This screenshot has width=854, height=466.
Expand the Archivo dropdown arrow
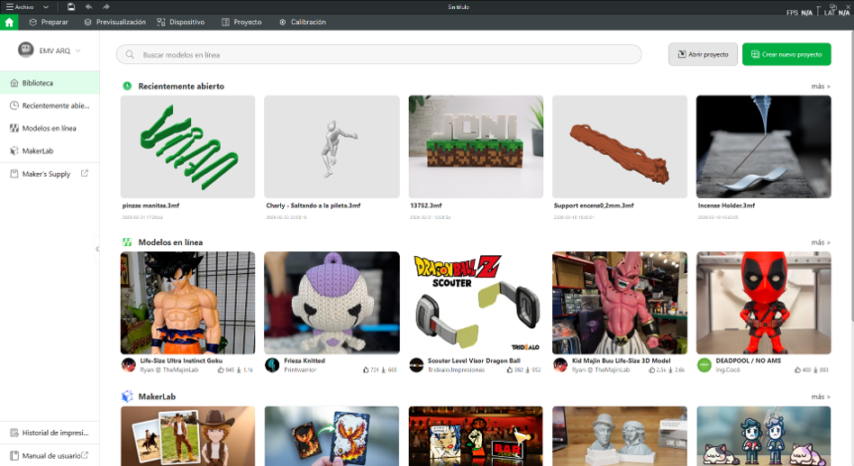pyautogui.click(x=46, y=7)
